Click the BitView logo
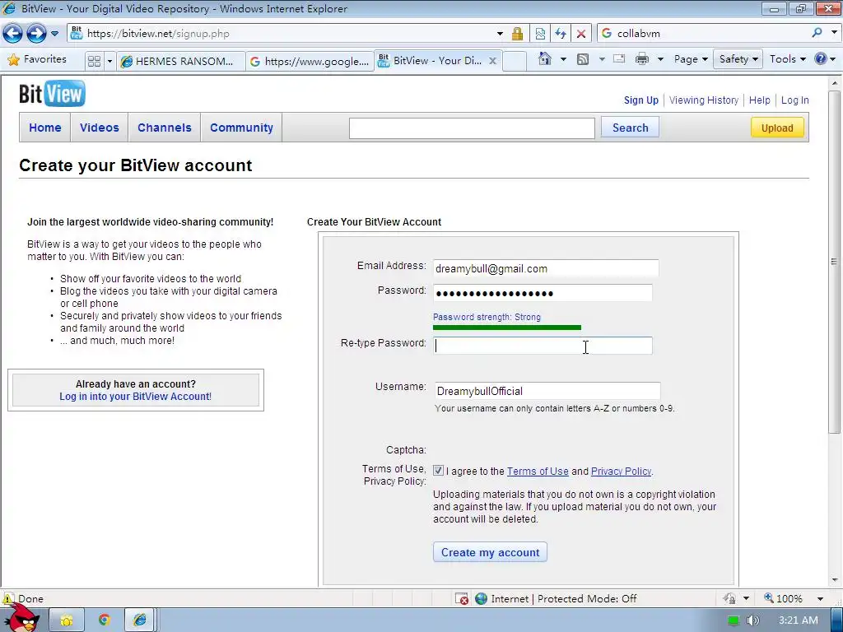The height and width of the screenshot is (632, 843). click(x=52, y=94)
